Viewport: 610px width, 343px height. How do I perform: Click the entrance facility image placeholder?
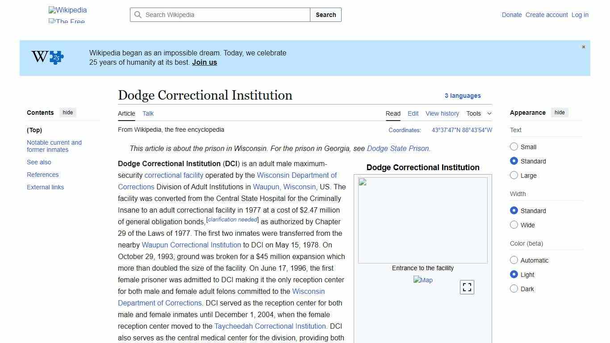422,220
